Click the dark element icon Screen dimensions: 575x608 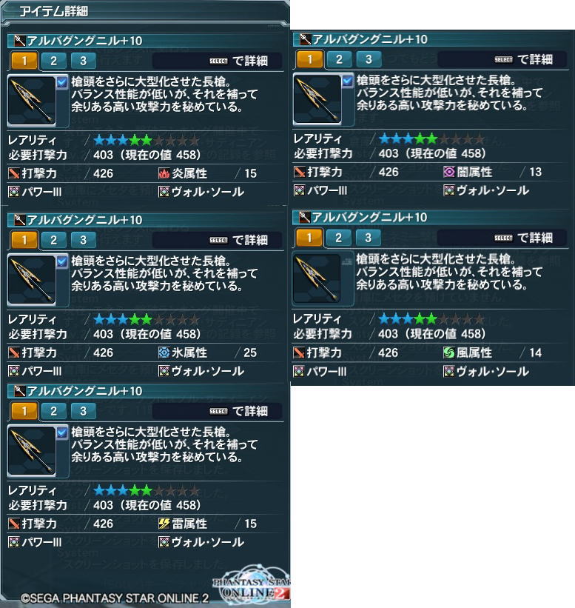tap(449, 172)
